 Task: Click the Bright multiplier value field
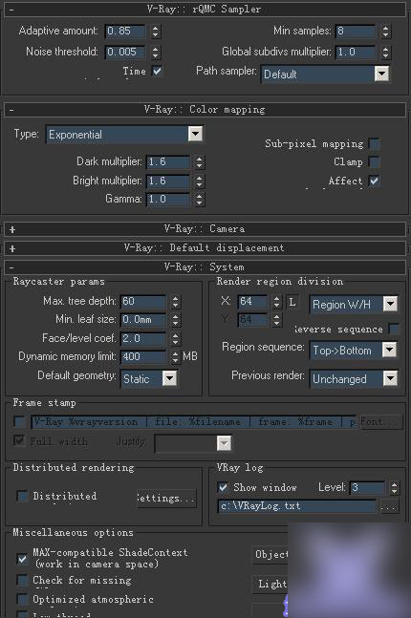pos(168,181)
